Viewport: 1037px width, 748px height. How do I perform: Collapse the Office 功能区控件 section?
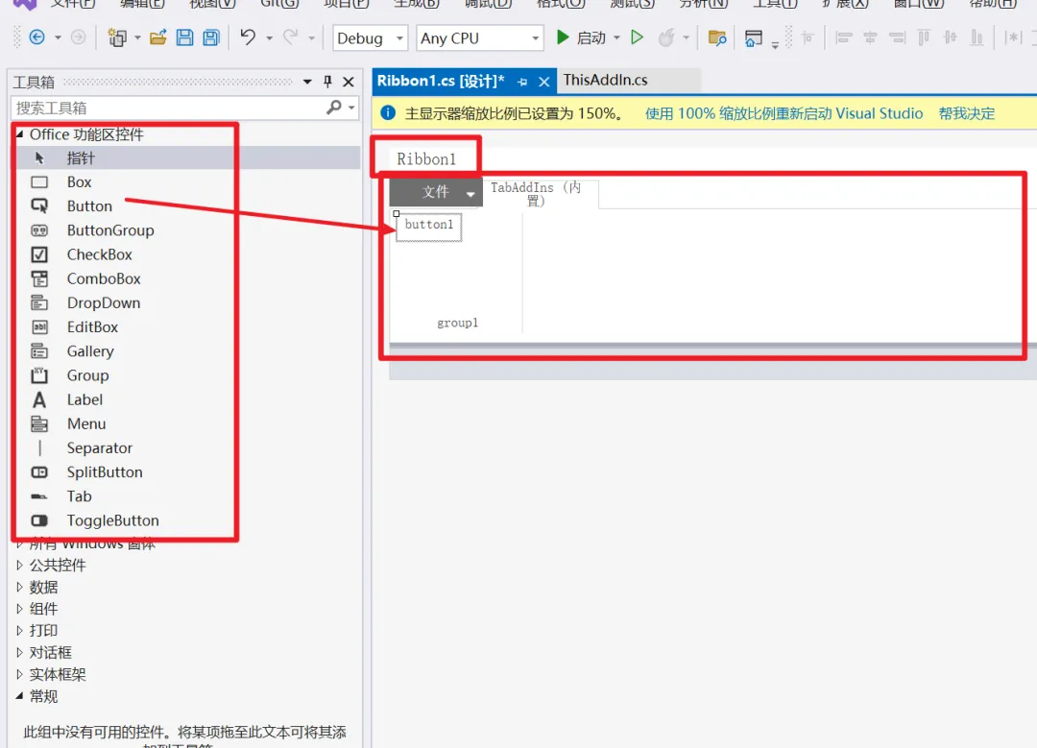pos(20,133)
